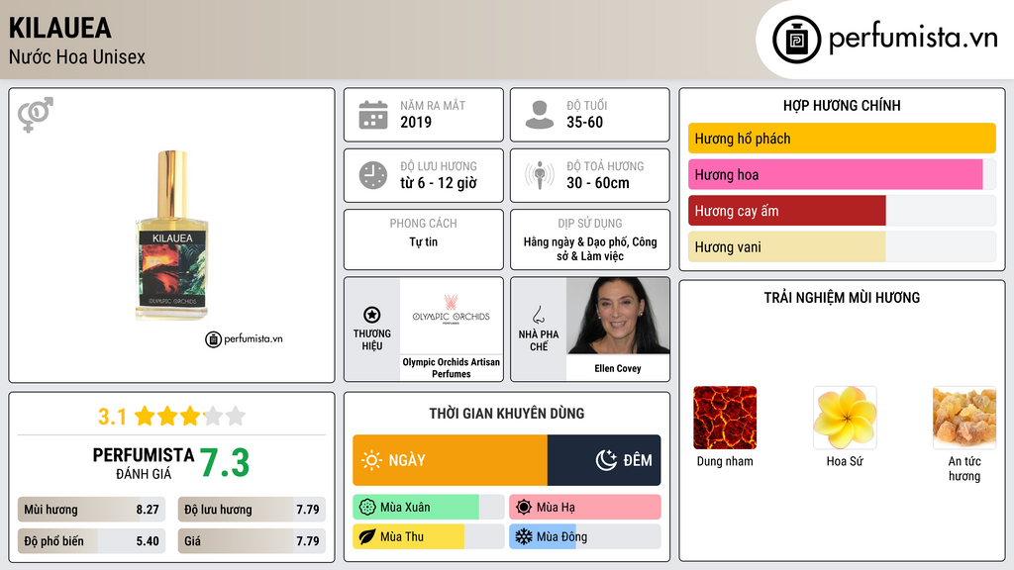The image size is (1014, 570).
Task: Click the Thời gian khuyên dùng heading
Action: [x=507, y=414]
